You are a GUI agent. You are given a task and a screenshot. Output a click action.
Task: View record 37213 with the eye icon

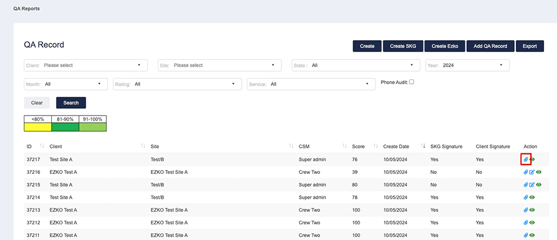click(533, 210)
